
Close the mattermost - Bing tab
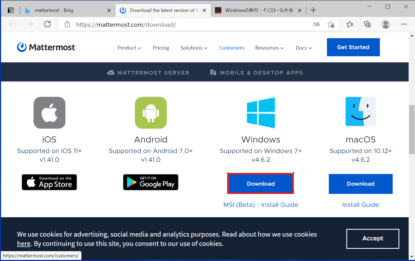[x=109, y=10]
